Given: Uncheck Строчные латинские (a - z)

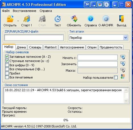Looking at the screenshot, I should point(7,61).
